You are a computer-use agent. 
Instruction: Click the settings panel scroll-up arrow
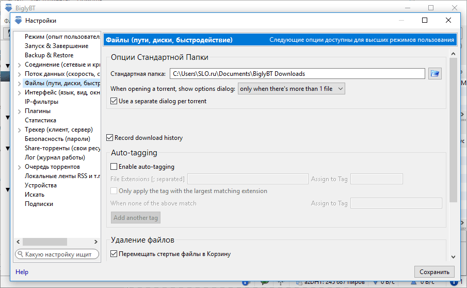[453, 54]
